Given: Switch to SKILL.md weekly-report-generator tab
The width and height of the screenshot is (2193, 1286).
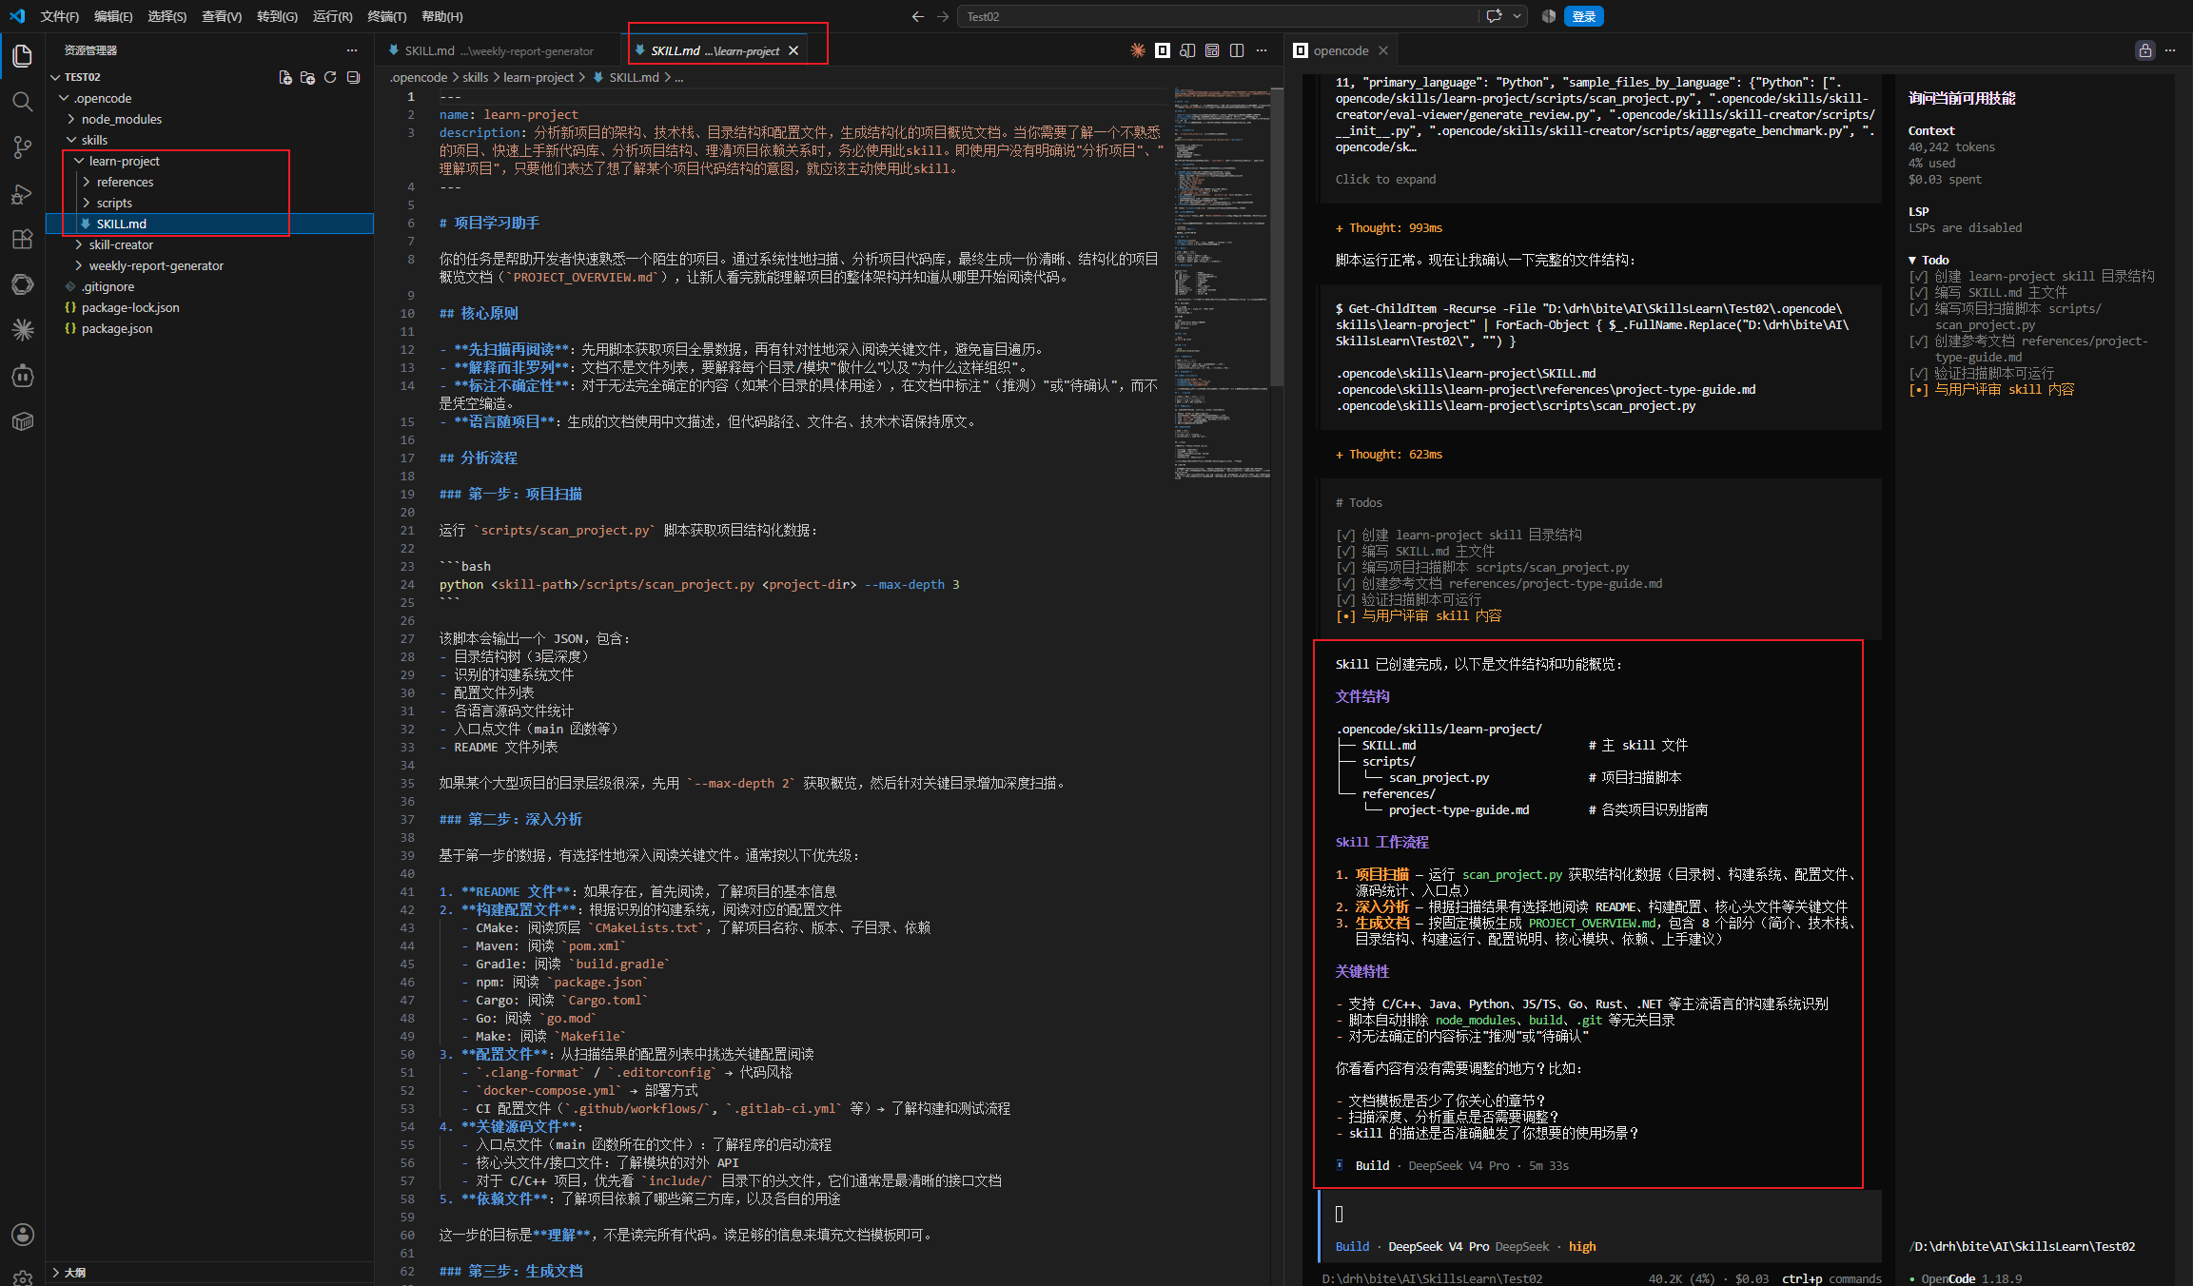Looking at the screenshot, I should click(x=498, y=50).
